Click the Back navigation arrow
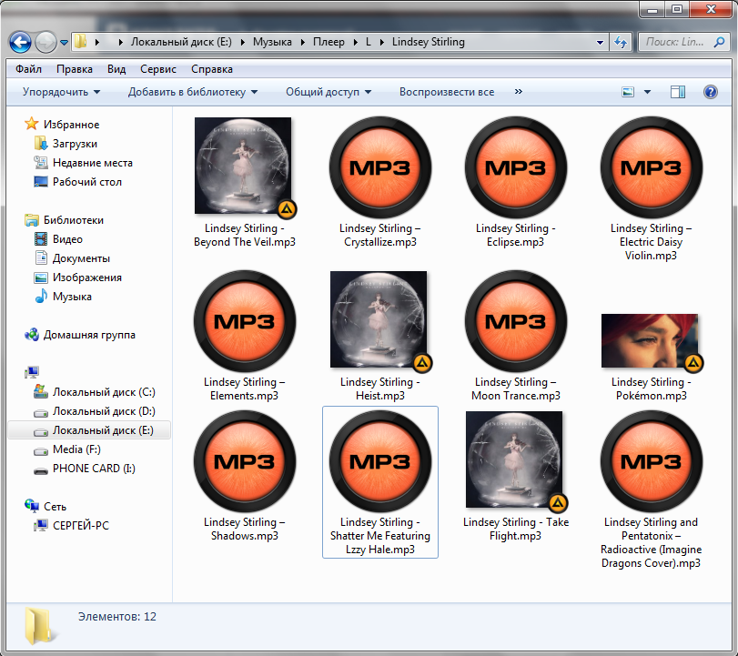Screen dimensions: 738x656 (x=20, y=42)
